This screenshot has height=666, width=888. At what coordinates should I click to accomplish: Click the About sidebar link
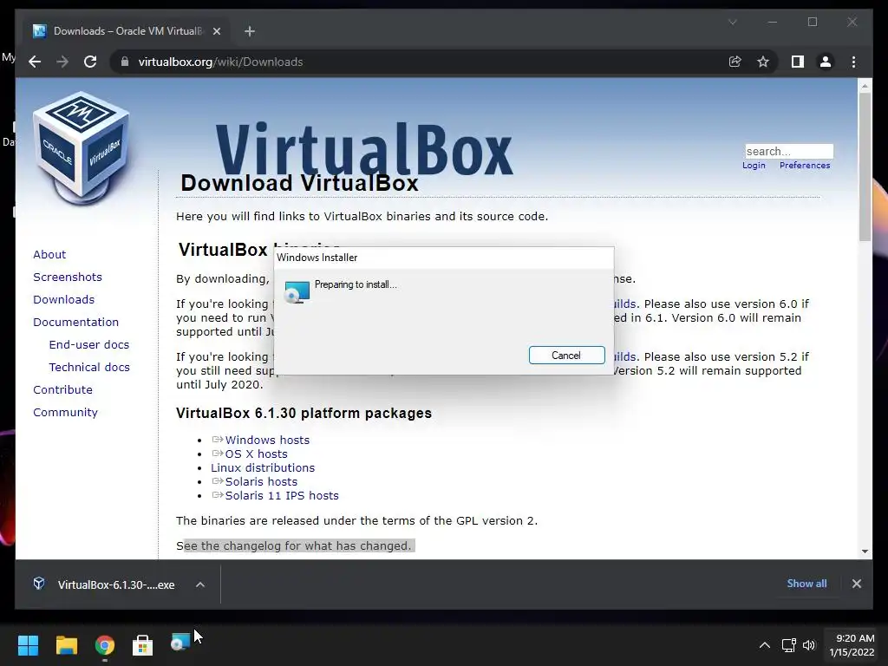click(x=49, y=254)
